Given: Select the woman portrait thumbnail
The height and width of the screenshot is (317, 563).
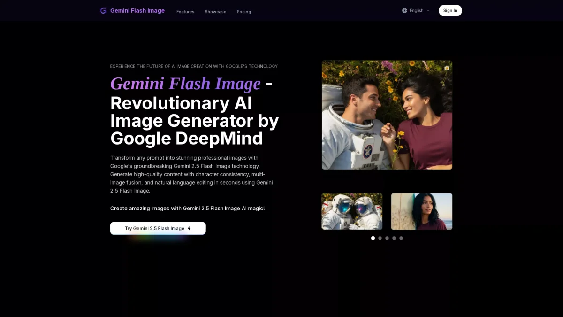Looking at the screenshot, I should (x=422, y=211).
